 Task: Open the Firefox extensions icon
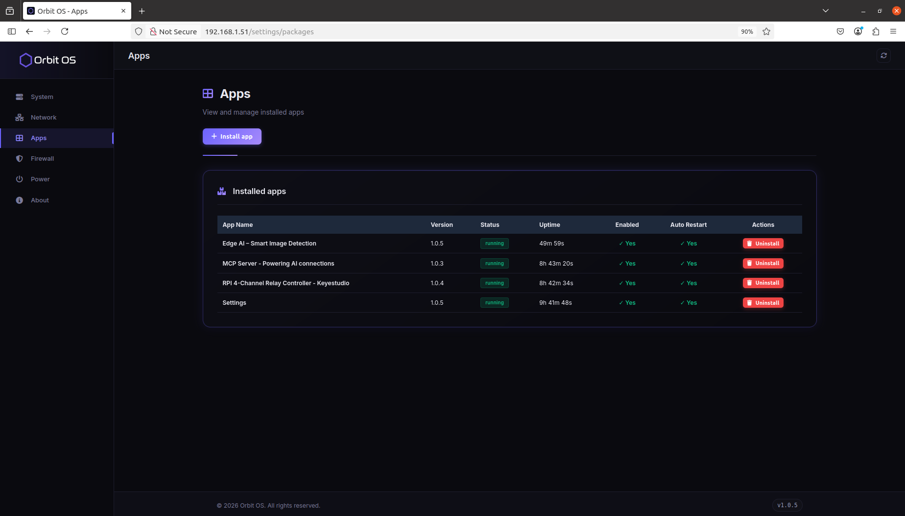point(876,31)
